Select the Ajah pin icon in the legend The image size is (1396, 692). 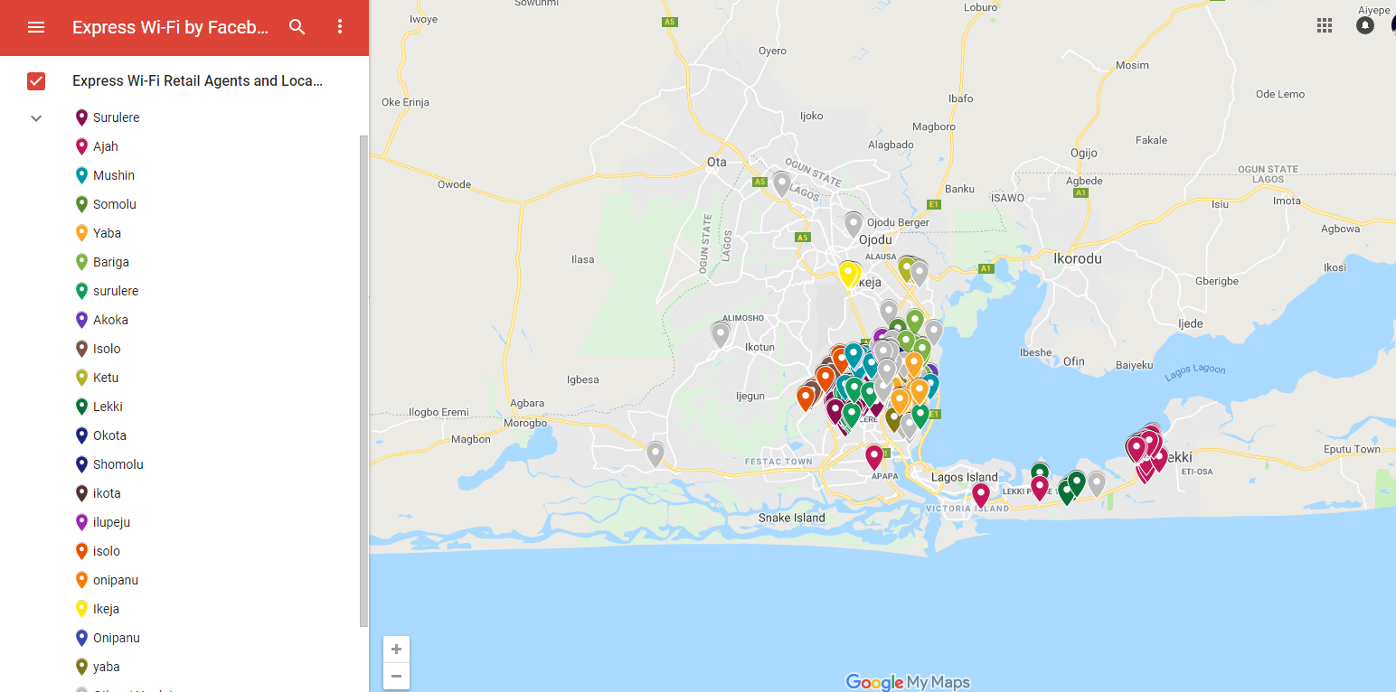pos(81,146)
